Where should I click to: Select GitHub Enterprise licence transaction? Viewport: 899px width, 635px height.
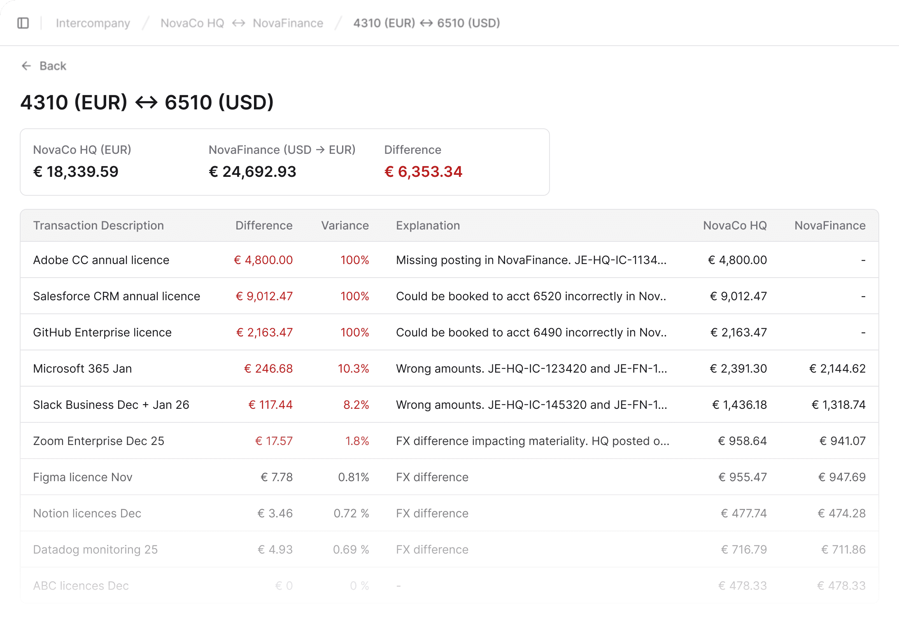click(x=102, y=332)
